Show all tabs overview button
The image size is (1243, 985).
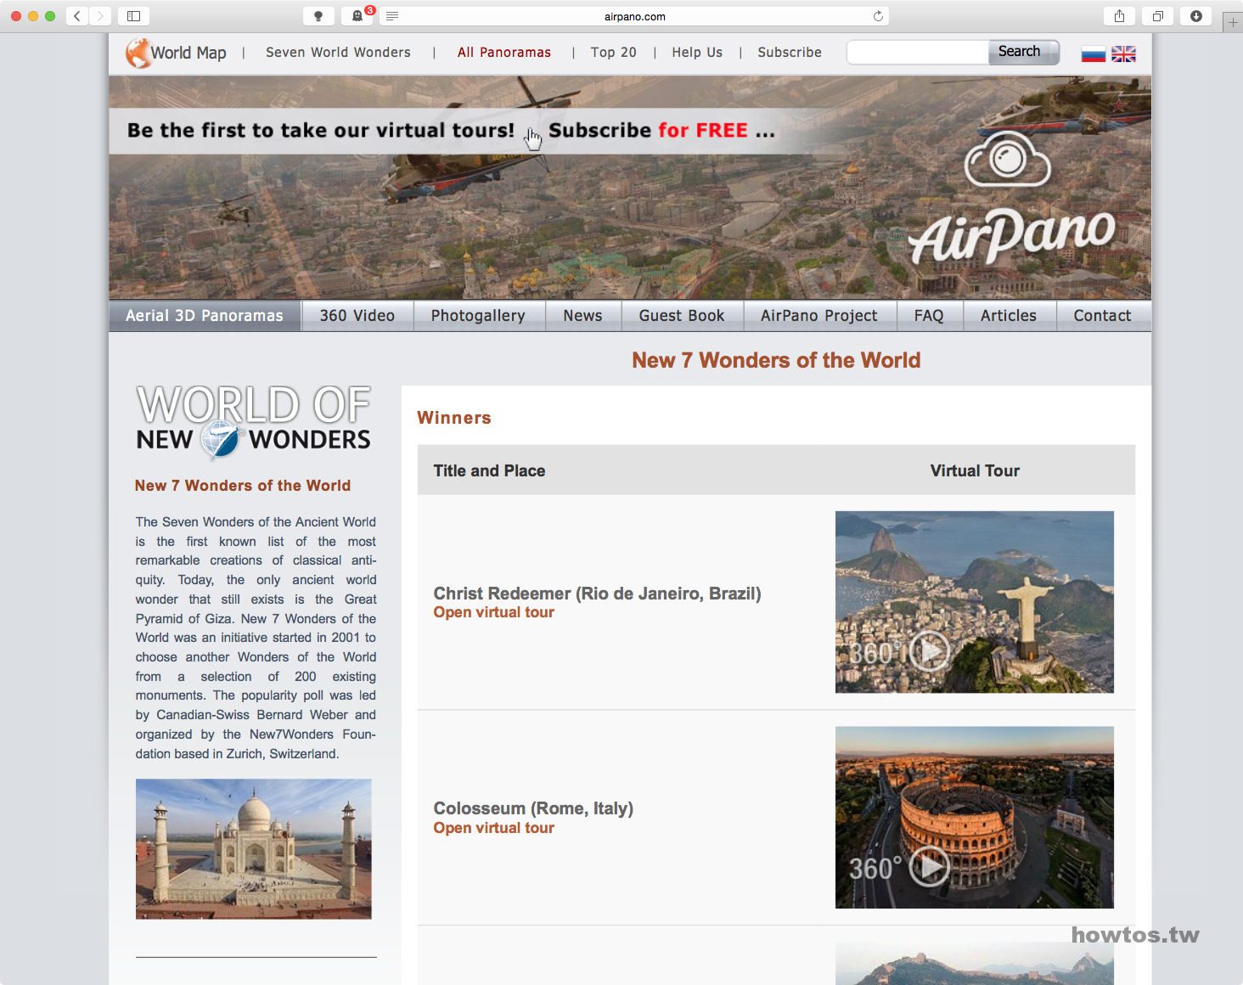(1157, 16)
